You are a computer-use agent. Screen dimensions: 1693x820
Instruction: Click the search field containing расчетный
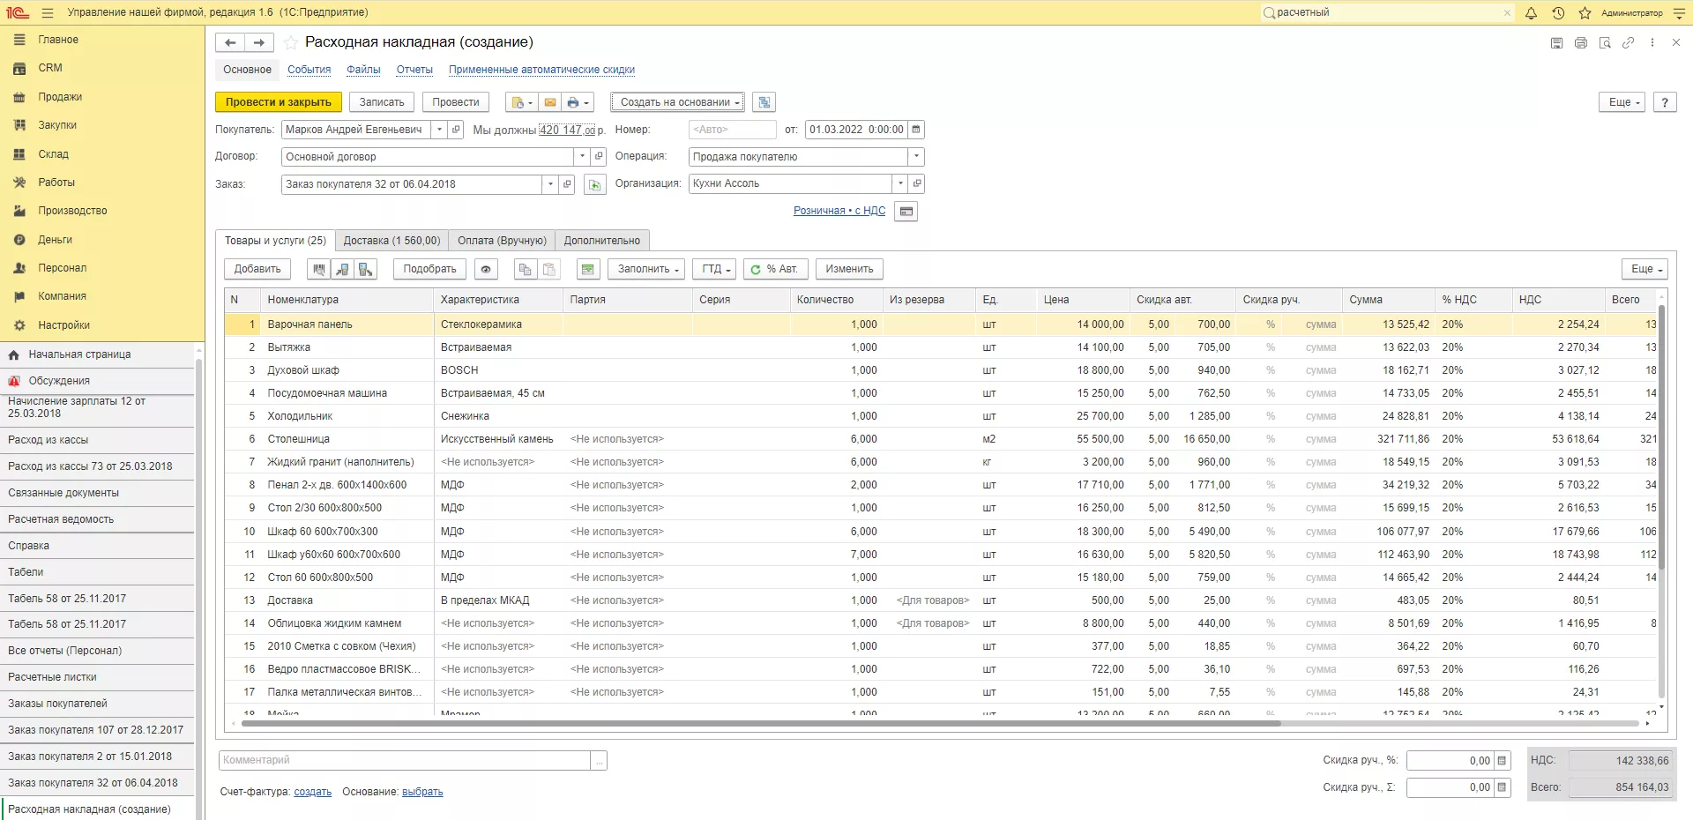point(1386,13)
